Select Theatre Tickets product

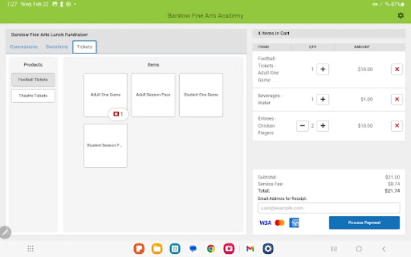(33, 96)
